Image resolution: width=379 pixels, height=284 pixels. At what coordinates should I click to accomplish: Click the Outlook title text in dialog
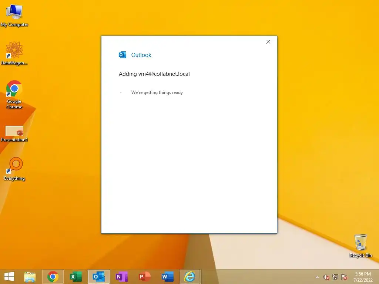pos(141,55)
